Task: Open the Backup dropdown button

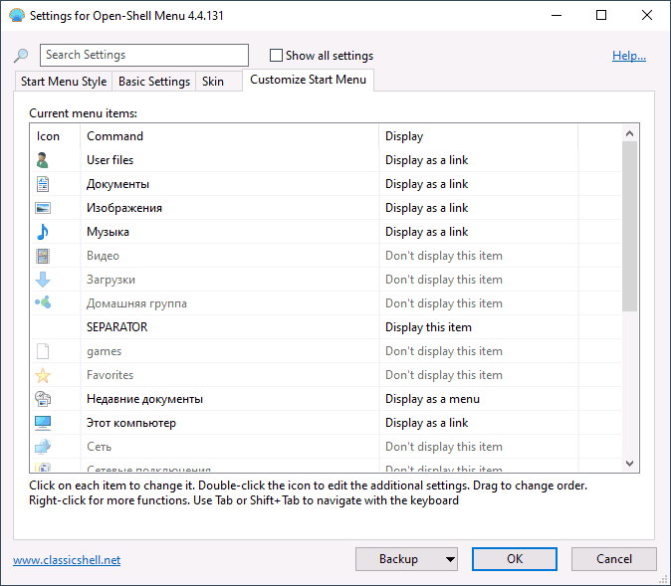Action: [x=406, y=559]
